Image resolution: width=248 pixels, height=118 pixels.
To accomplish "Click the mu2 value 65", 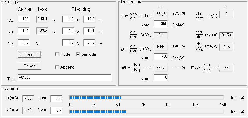I will 226,68.
